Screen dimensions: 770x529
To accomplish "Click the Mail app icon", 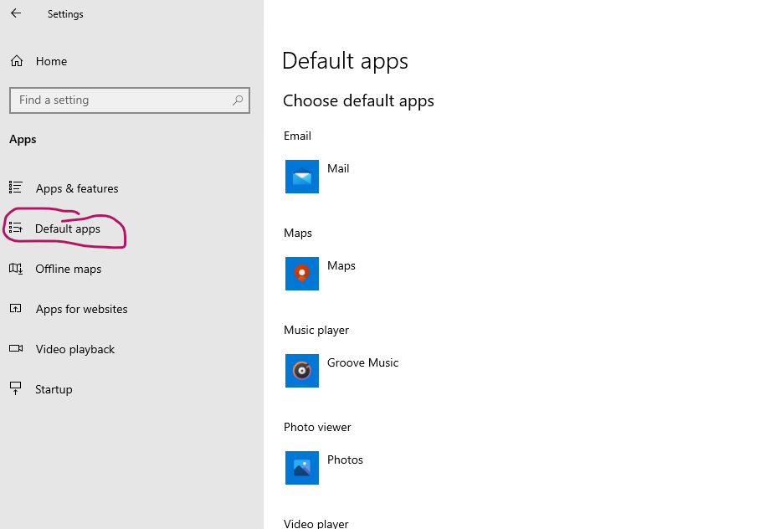I will tap(302, 177).
